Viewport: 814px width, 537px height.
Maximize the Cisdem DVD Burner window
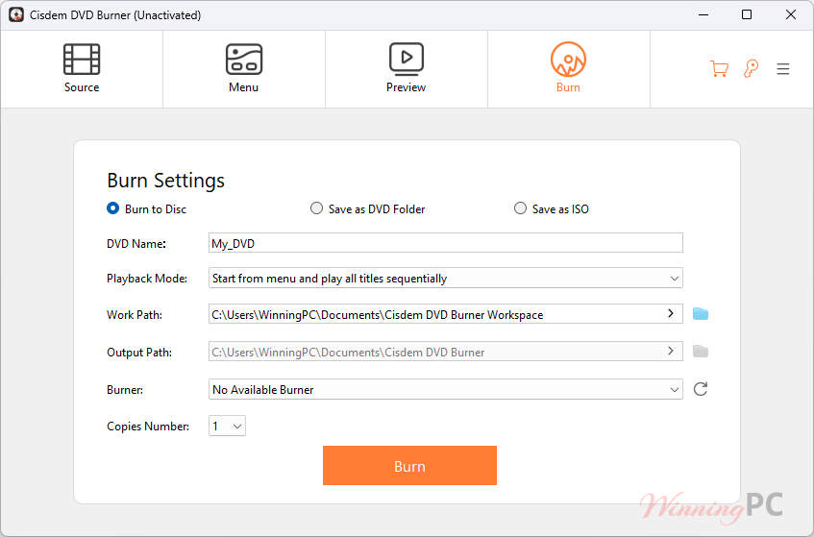click(x=747, y=14)
